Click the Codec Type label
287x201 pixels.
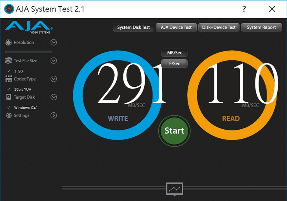[x=25, y=79]
